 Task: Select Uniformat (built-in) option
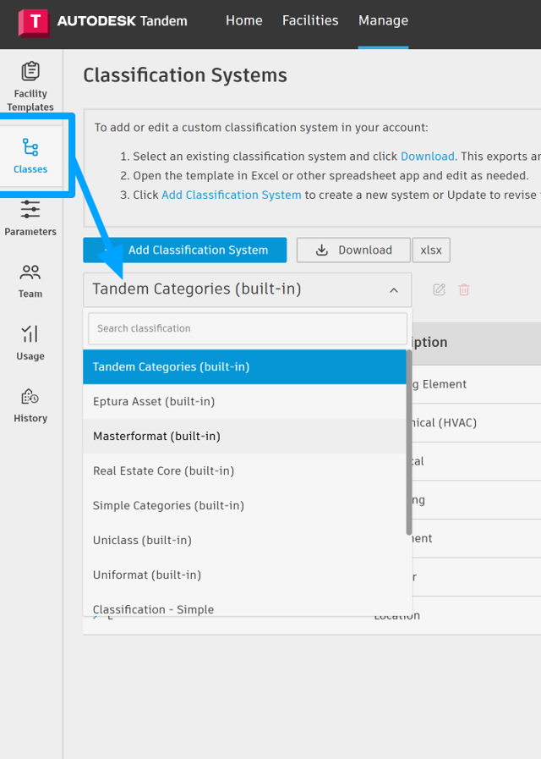[x=244, y=575]
